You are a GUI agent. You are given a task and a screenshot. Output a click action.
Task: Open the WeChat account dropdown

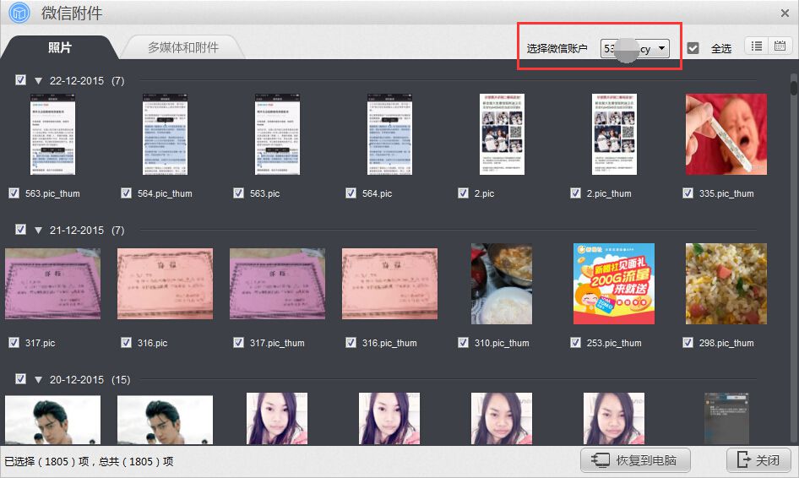click(x=635, y=49)
